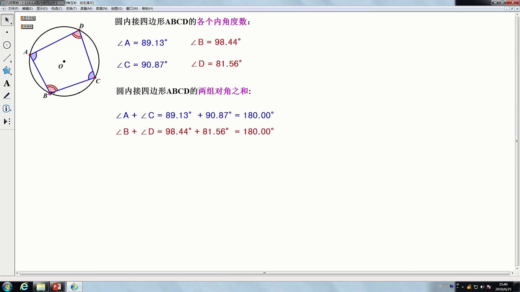Open File Explorer from taskbar
Viewport: 520px width, 292px height.
[x=41, y=287]
